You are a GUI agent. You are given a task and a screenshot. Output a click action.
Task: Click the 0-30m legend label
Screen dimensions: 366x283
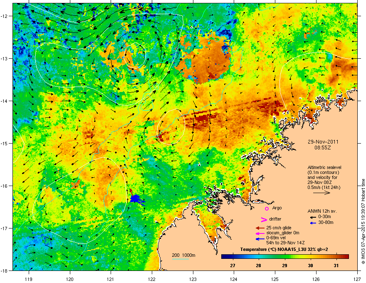[324, 217]
